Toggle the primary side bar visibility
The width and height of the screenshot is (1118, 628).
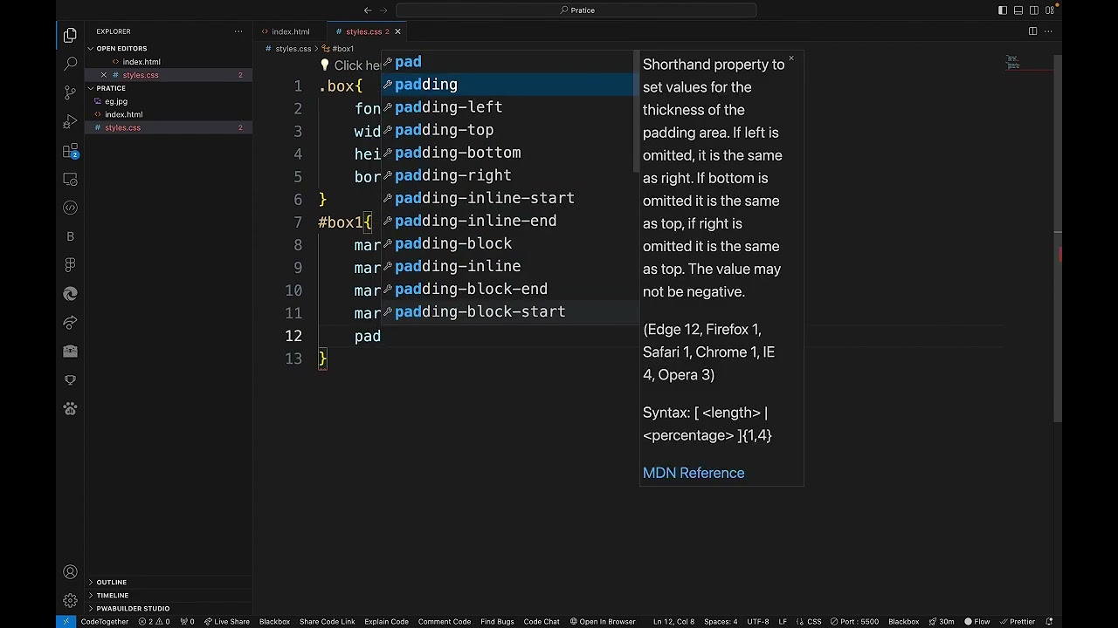tap(1003, 10)
